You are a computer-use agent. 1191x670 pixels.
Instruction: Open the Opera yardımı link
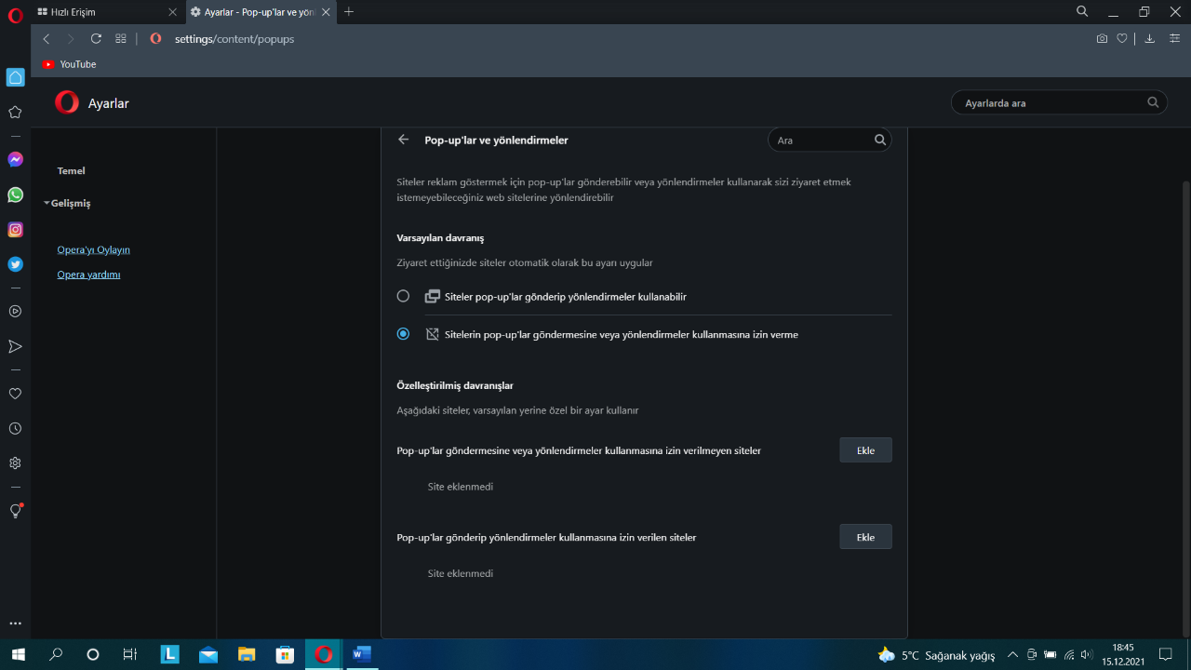pos(88,275)
